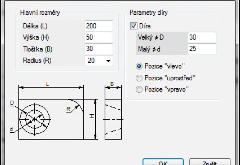Confirm the dialog with OK
Image resolution: width=240 pixels, height=165 pixels.
pos(163,162)
